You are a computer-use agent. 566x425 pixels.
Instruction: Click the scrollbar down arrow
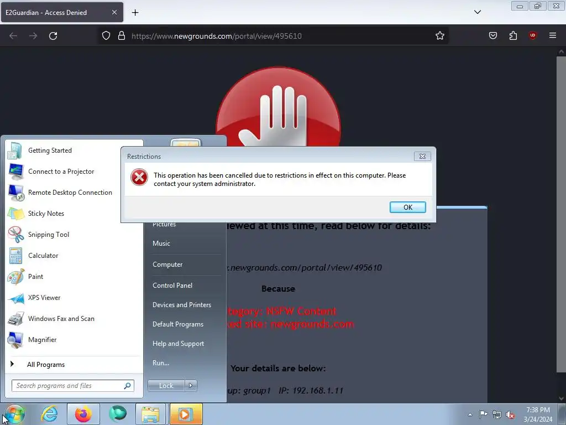[x=562, y=398]
